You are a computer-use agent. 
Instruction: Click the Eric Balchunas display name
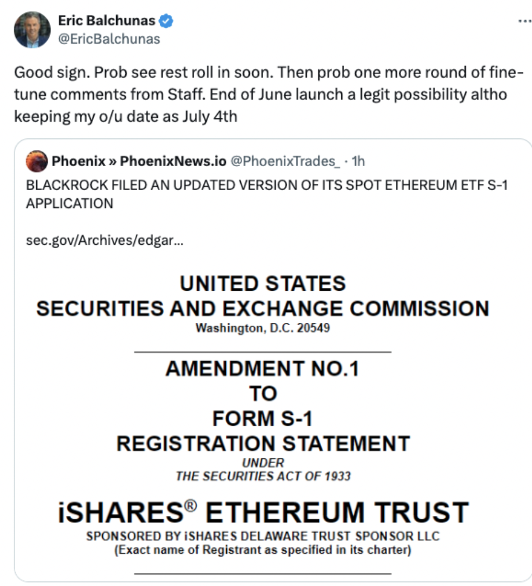(x=106, y=21)
